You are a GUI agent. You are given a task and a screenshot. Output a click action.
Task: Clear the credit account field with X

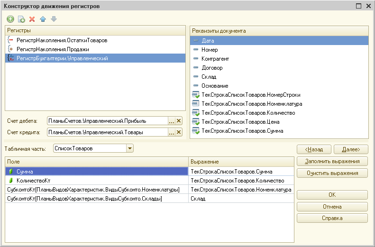pyautogui.click(x=179, y=132)
